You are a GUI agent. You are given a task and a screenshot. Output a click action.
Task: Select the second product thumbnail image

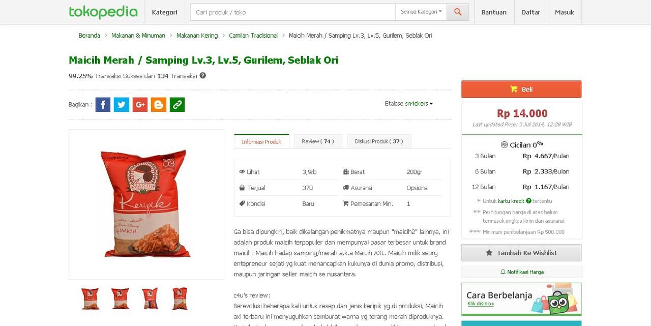[x=120, y=299]
